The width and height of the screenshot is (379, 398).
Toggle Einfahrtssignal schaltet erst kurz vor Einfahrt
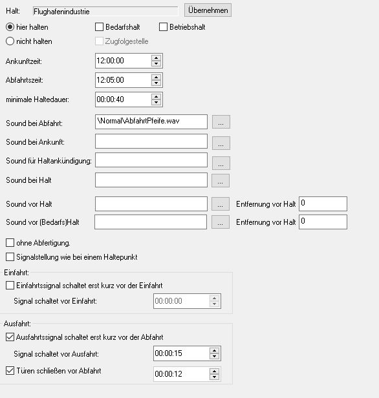[x=10, y=286]
